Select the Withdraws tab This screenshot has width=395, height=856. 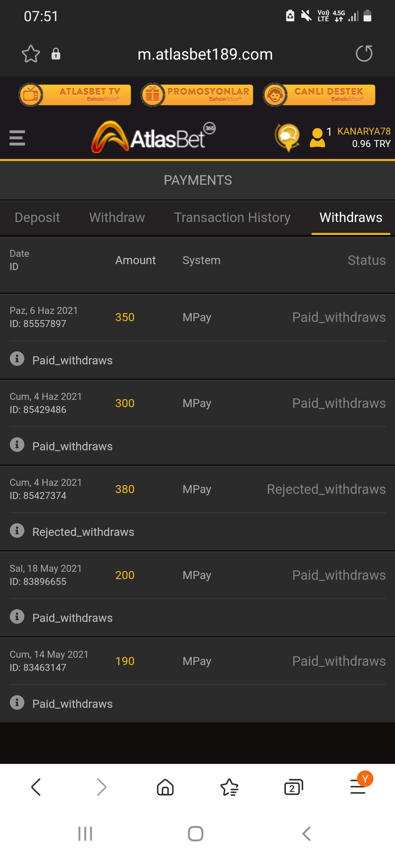coord(351,217)
